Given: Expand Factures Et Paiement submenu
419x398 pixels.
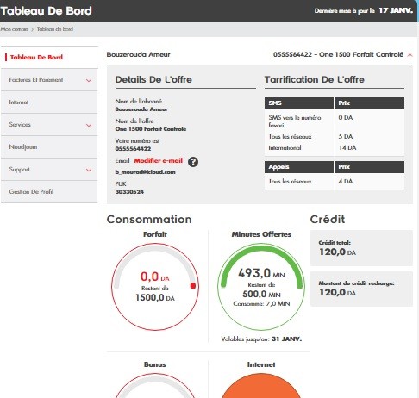Looking at the screenshot, I should [89, 80].
